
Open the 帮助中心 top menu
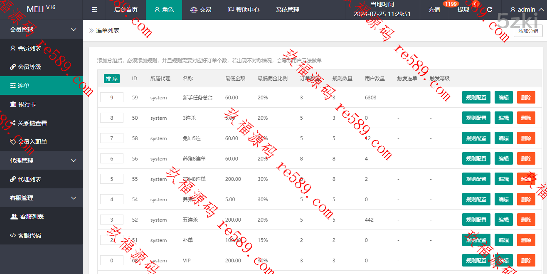click(x=244, y=10)
